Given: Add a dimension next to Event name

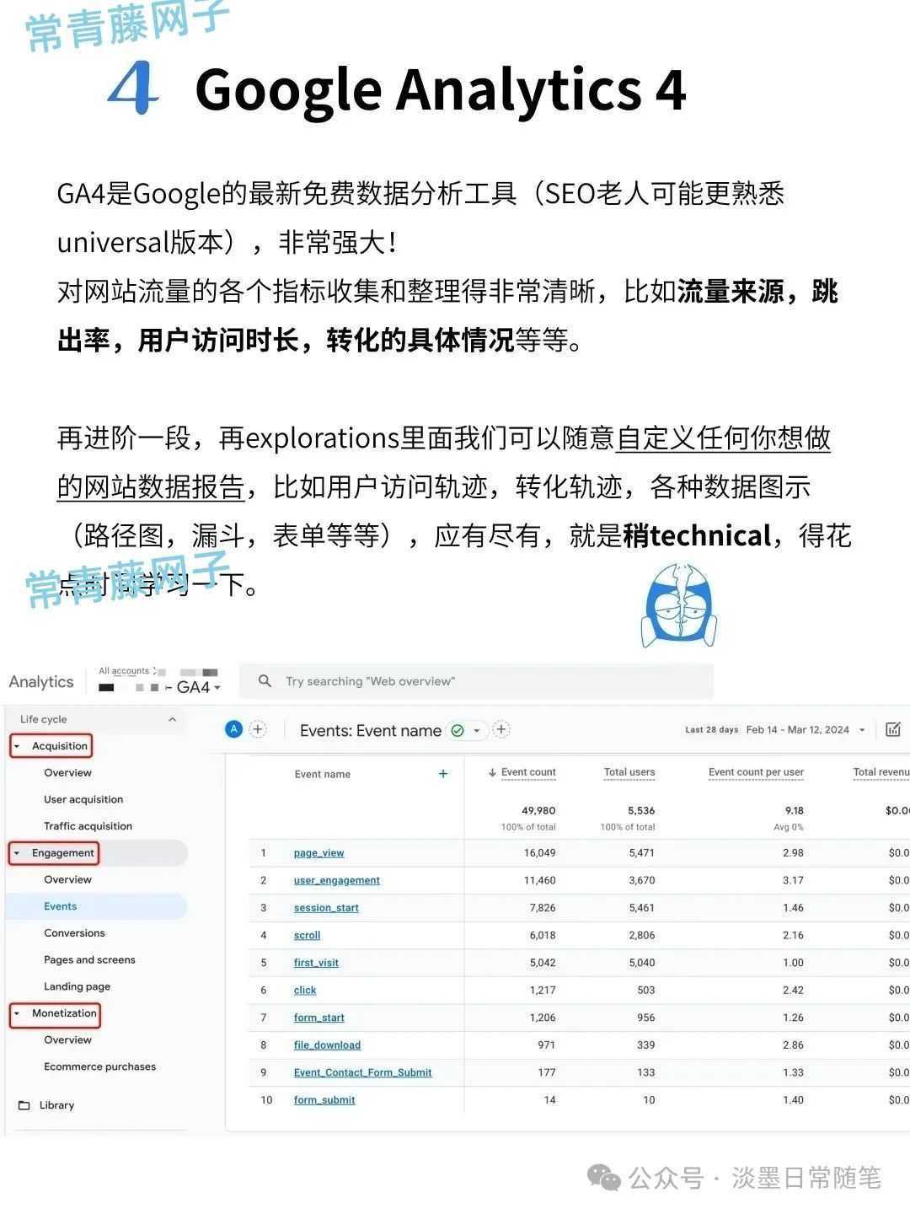Looking at the screenshot, I should coord(443,774).
